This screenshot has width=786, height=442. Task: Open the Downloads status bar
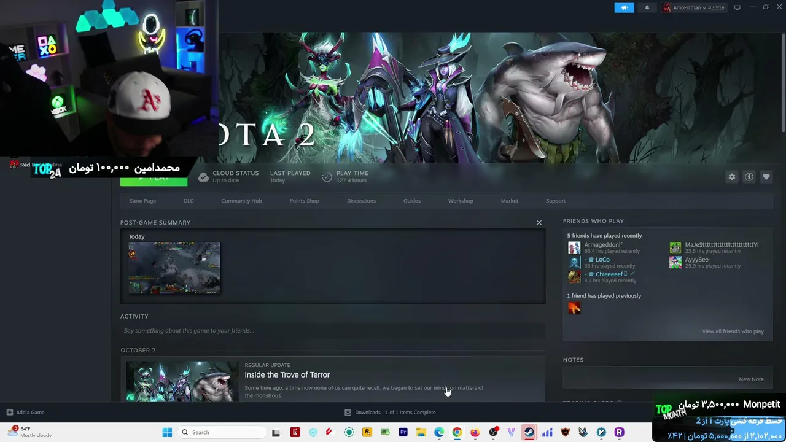click(x=390, y=412)
